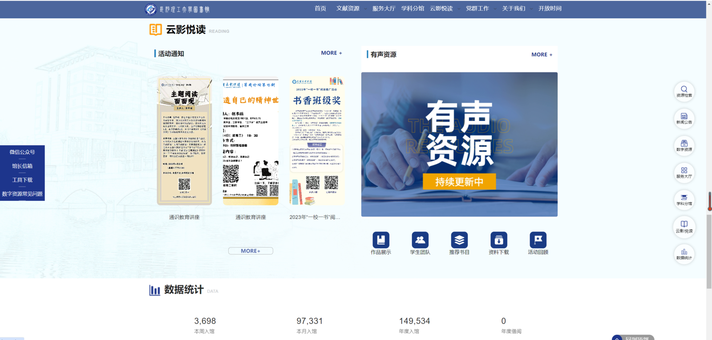This screenshot has height=340, width=712.
Task: Click the 云影悦读 READING section title
Action: click(198, 30)
